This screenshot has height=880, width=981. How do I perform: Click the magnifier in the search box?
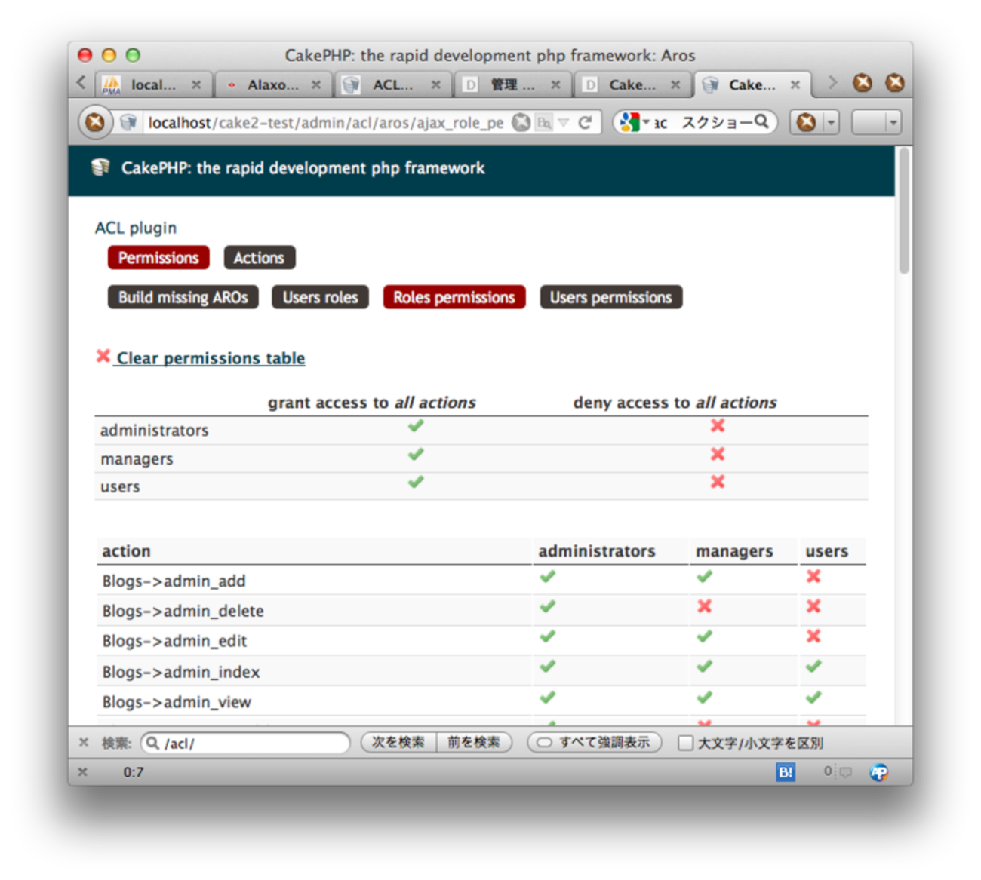tap(761, 121)
